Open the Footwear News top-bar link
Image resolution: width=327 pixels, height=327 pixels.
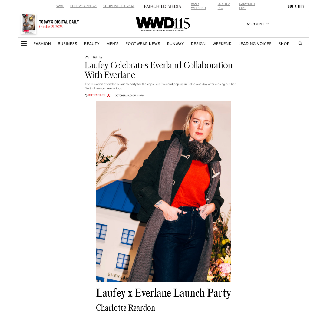(x=84, y=6)
